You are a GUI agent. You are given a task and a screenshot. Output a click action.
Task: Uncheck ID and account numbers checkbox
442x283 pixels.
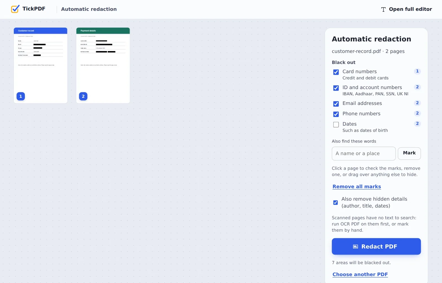pyautogui.click(x=336, y=88)
